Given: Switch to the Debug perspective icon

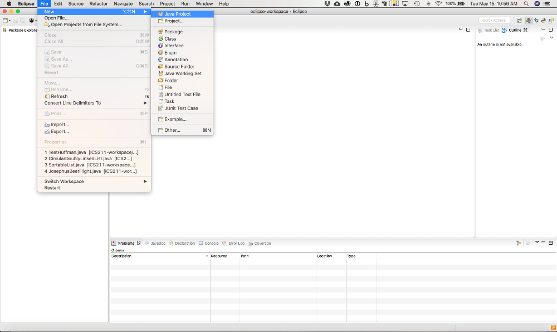Looking at the screenshot, I should click(x=536, y=21).
